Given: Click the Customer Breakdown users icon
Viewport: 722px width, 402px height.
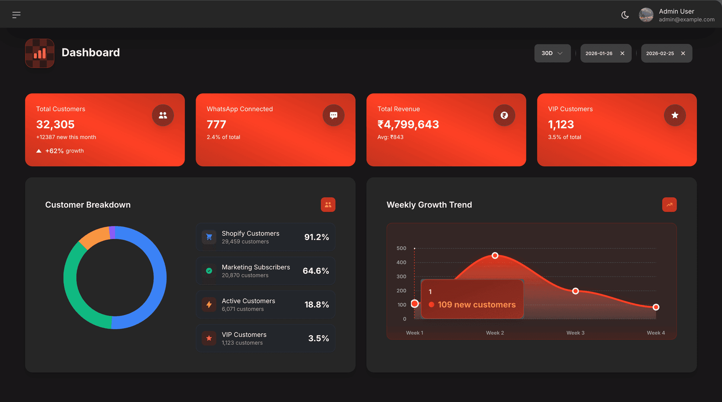Looking at the screenshot, I should [328, 205].
